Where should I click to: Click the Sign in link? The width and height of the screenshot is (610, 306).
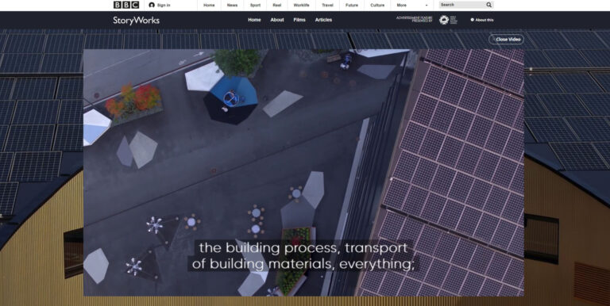(x=164, y=5)
